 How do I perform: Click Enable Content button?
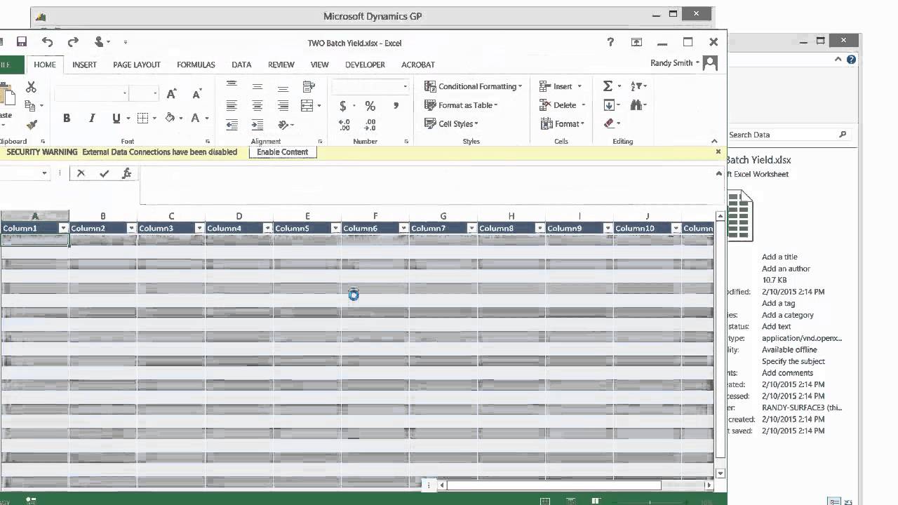(x=283, y=152)
